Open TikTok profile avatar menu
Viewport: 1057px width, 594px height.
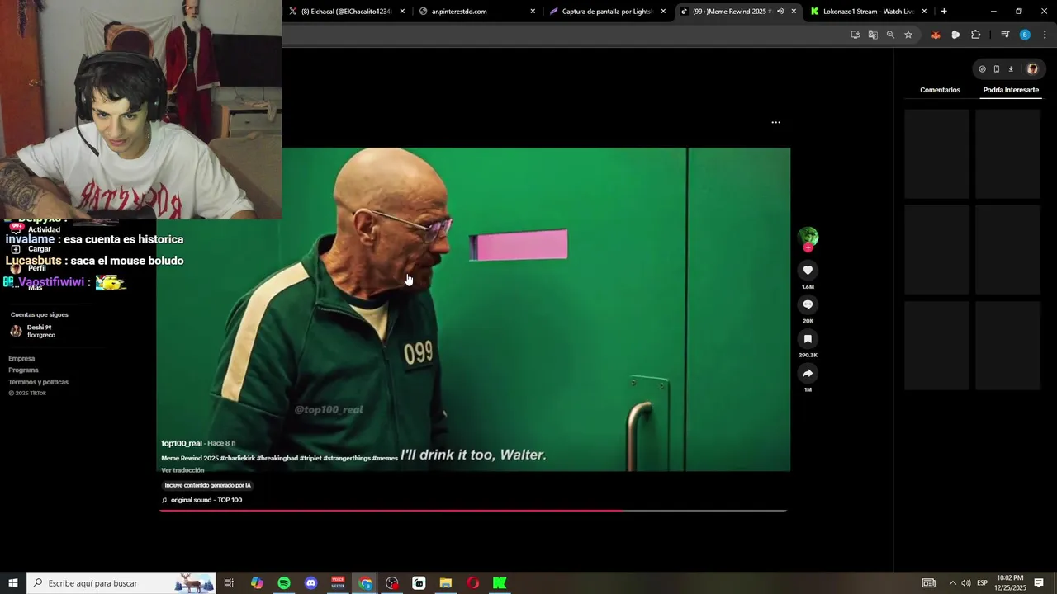pos(1032,69)
